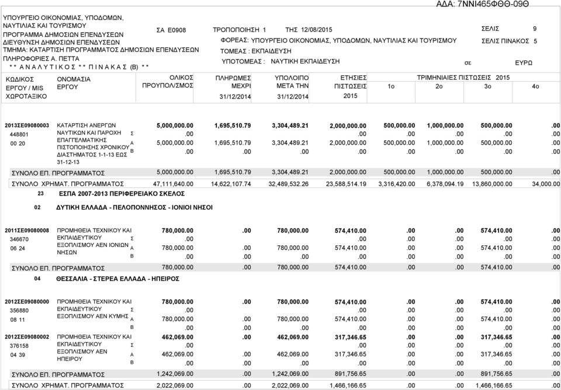Click subtotal value 1,242,069.00 under ΟΛΙΚΟΣ
The width and height of the screenshot is (561, 390).
tap(175, 374)
